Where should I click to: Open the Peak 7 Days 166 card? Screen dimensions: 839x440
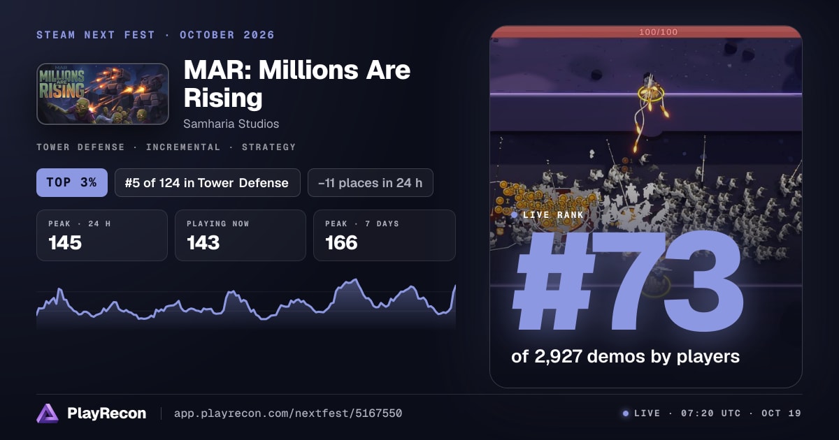[x=385, y=235]
